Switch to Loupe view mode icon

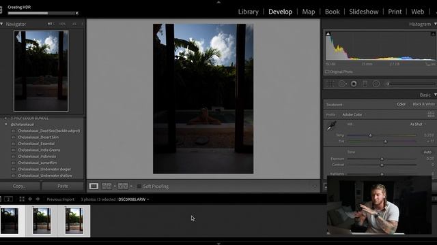[94, 186]
